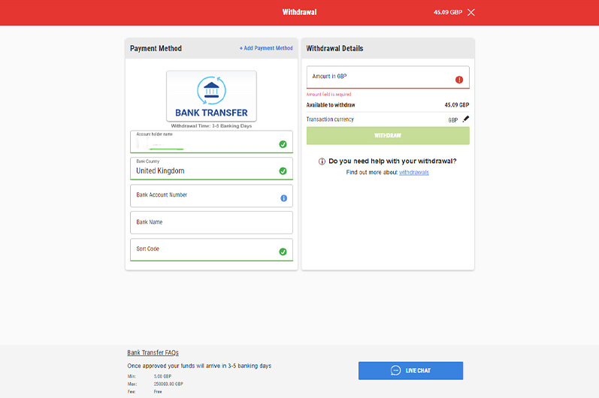This screenshot has width=599, height=398.
Task: Click the pencil icon to edit transaction currency
Action: click(x=465, y=119)
